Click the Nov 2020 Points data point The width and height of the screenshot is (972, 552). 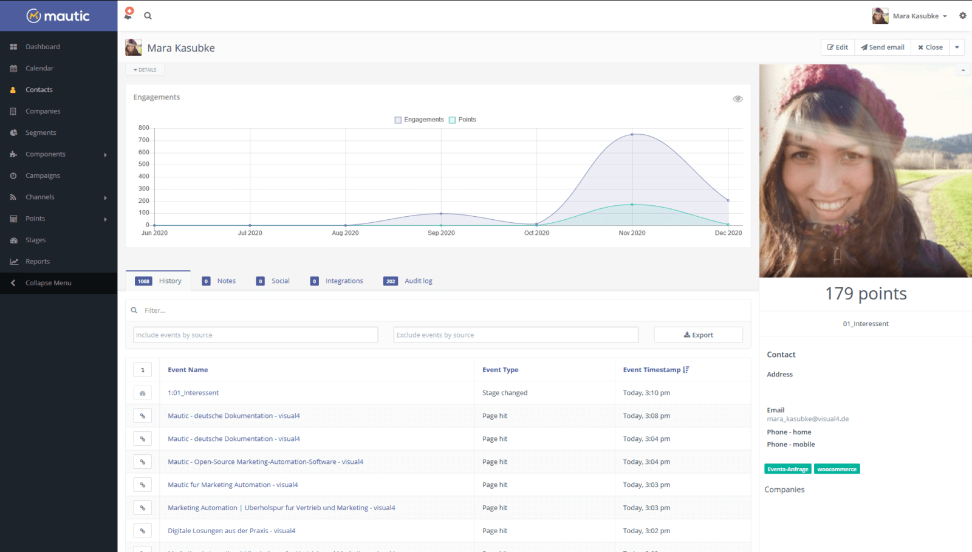[x=632, y=205]
